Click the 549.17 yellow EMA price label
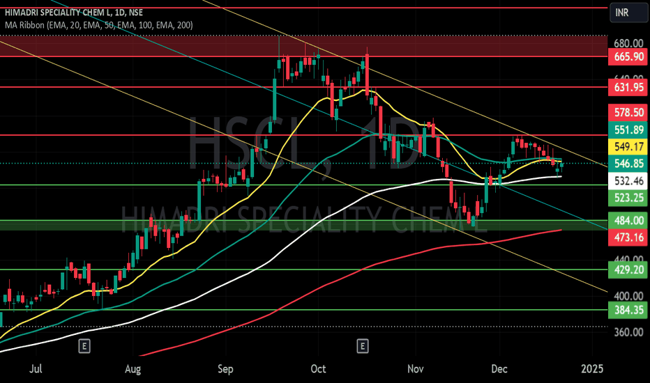This screenshot has width=650, height=383. (x=628, y=146)
